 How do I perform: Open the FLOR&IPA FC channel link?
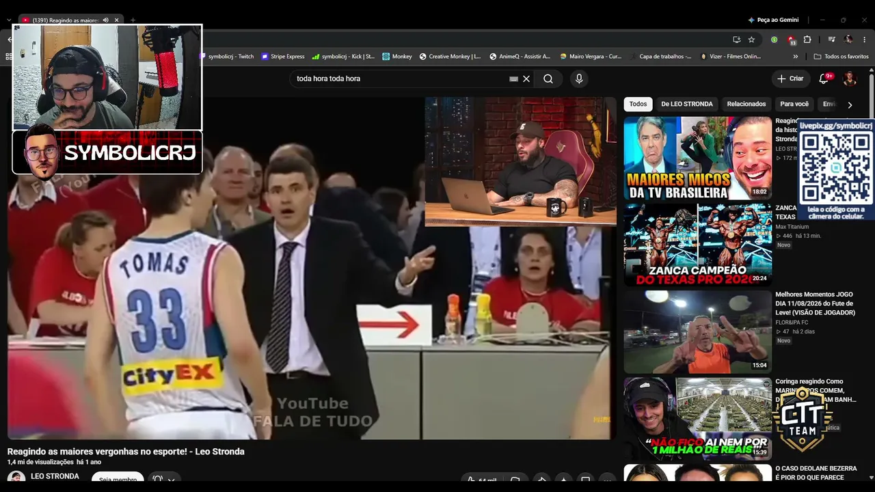792,323
